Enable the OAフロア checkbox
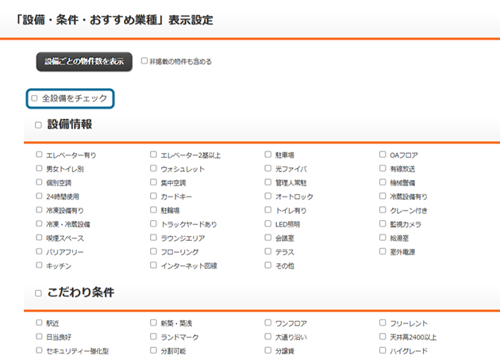The image size is (500, 359). pos(383,155)
